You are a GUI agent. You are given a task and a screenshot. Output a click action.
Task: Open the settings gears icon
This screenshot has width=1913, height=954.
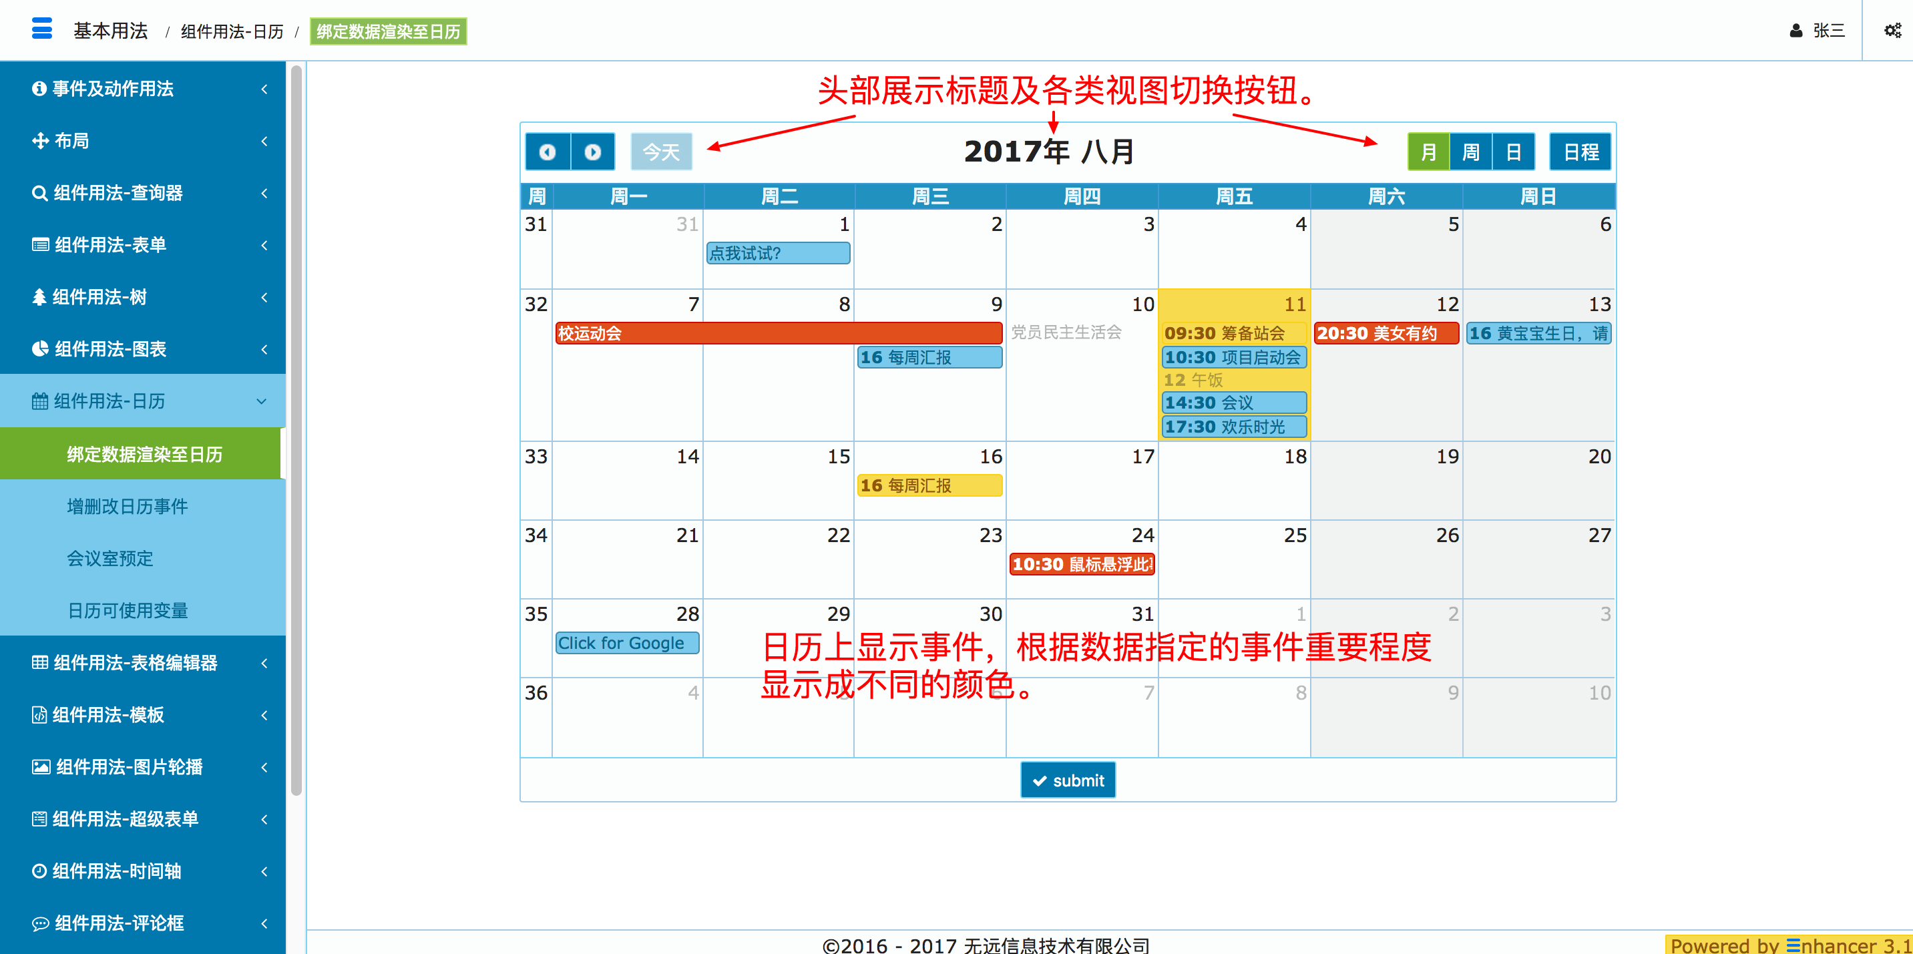(1892, 31)
